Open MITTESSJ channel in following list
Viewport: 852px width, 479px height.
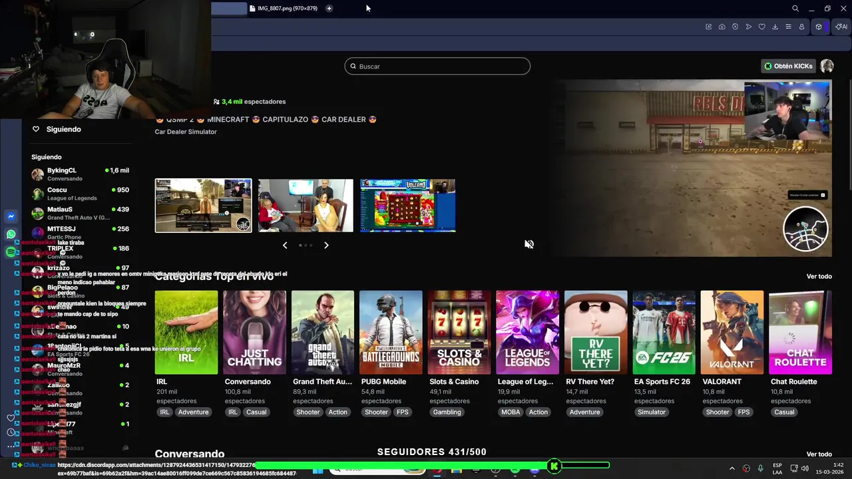[80, 232]
